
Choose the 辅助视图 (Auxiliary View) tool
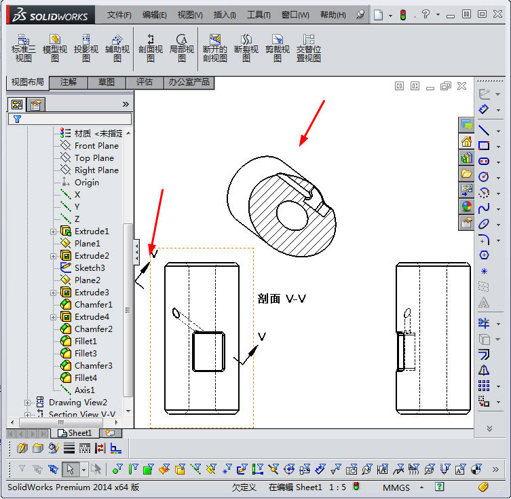(117, 48)
